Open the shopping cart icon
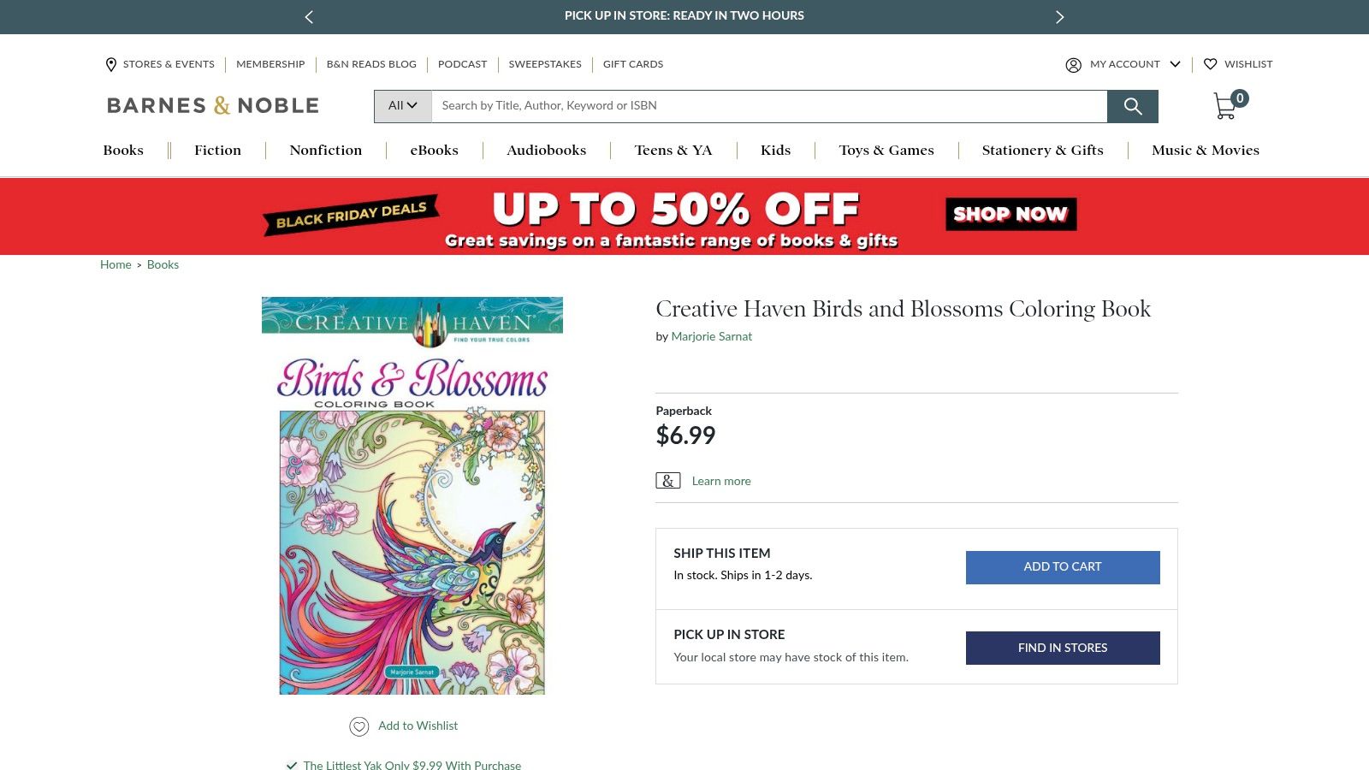Image resolution: width=1369 pixels, height=770 pixels. pyautogui.click(x=1225, y=106)
